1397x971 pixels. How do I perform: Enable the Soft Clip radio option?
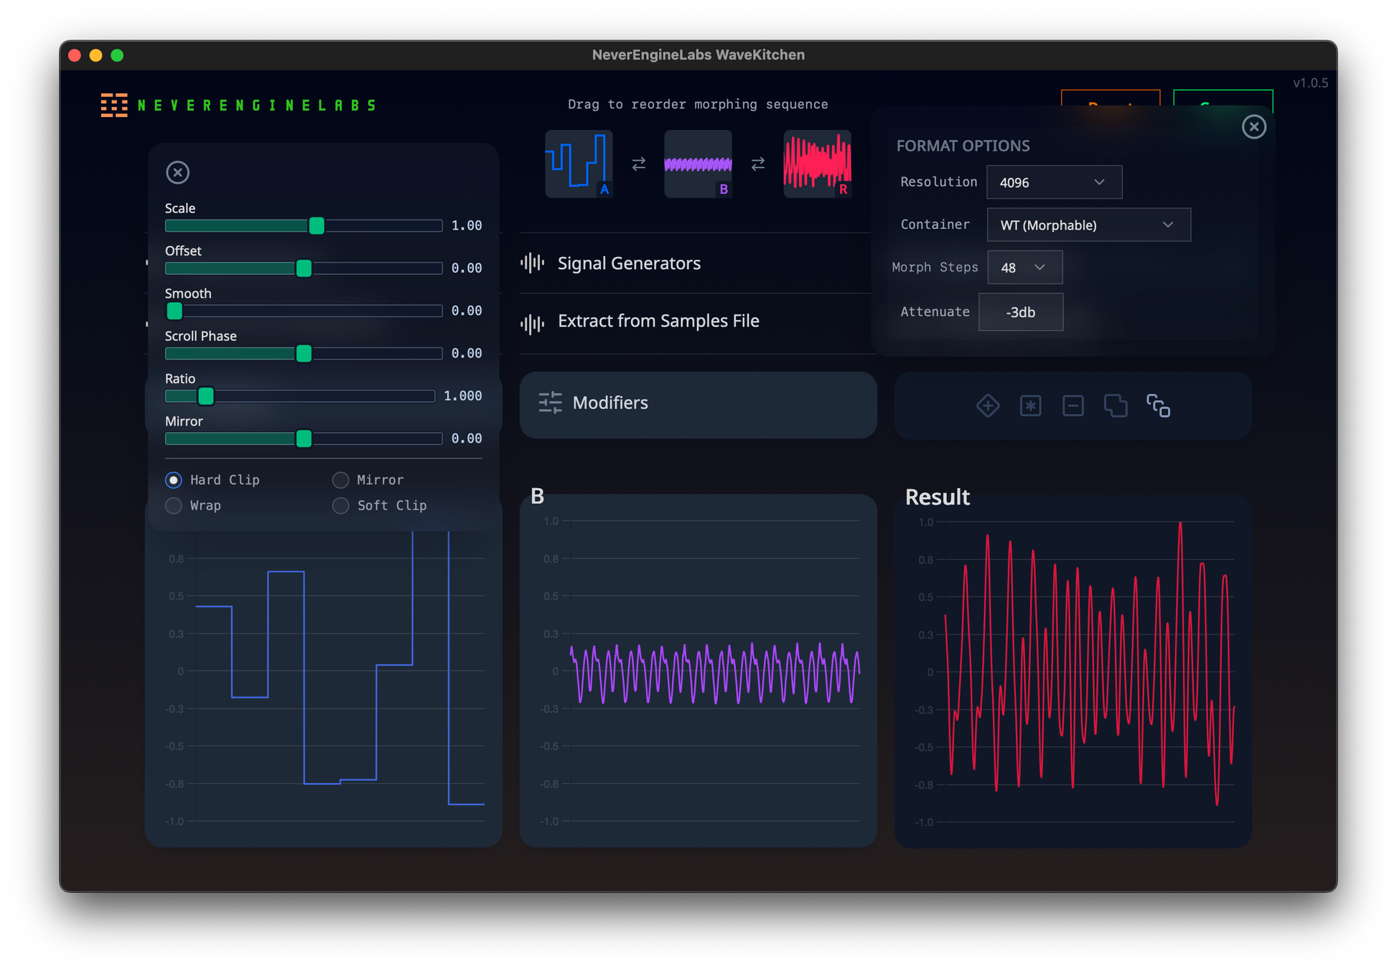(341, 506)
